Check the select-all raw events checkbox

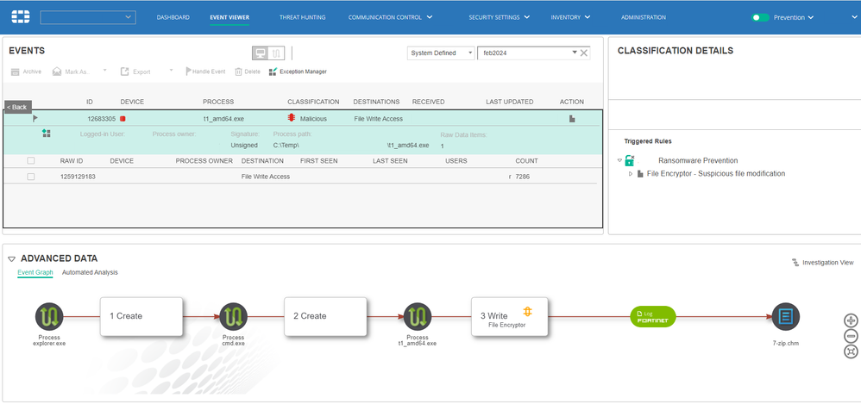(x=31, y=160)
